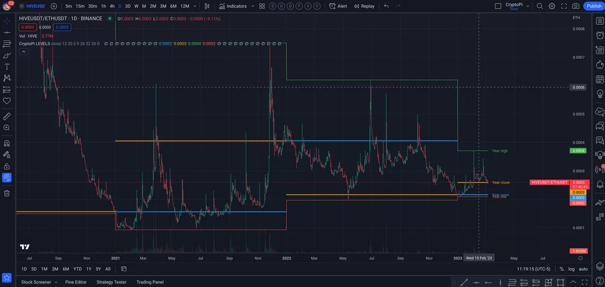Publish the chart idea
The image size is (605, 287).
pos(594,6)
